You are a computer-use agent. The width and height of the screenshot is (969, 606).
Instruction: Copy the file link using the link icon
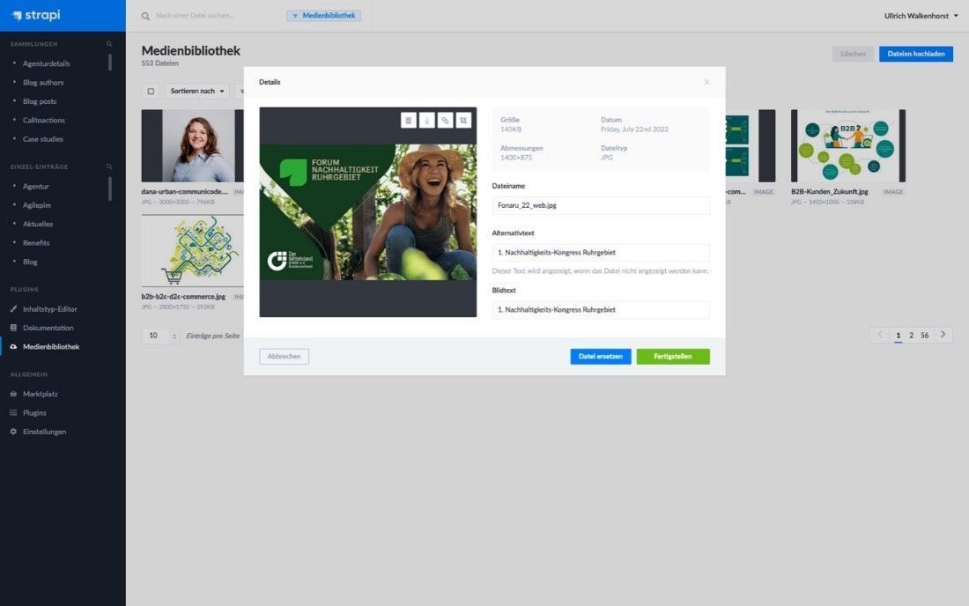[x=444, y=120]
